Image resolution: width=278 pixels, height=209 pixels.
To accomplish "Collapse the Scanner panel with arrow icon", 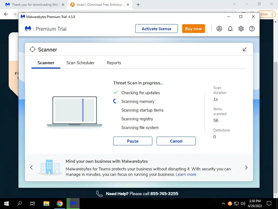I will coord(245,50).
